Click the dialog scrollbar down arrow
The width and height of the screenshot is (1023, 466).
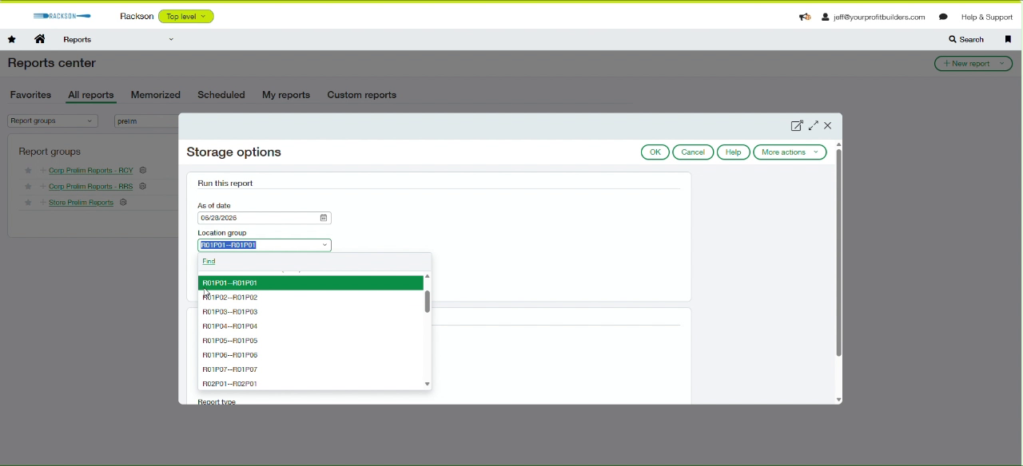point(839,400)
